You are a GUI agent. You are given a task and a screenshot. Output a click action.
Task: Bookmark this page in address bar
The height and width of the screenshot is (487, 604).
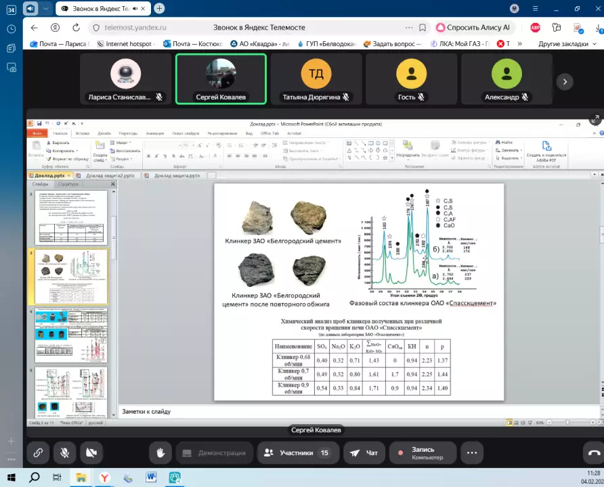(423, 28)
